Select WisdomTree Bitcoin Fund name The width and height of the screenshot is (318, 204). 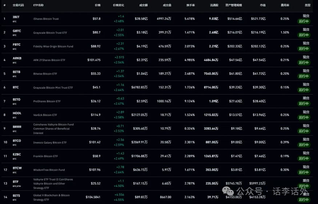[x=49, y=170]
